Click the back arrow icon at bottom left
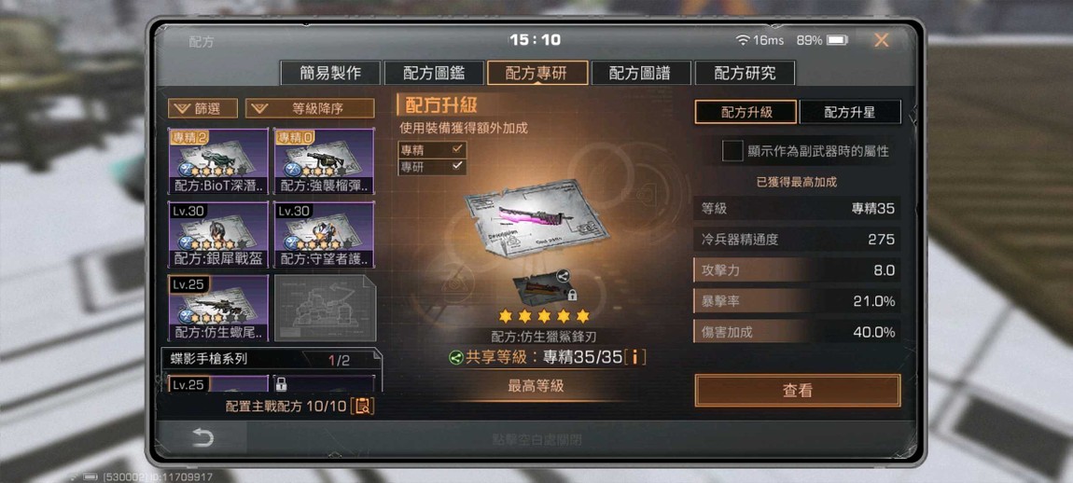The width and height of the screenshot is (1073, 483). click(202, 438)
